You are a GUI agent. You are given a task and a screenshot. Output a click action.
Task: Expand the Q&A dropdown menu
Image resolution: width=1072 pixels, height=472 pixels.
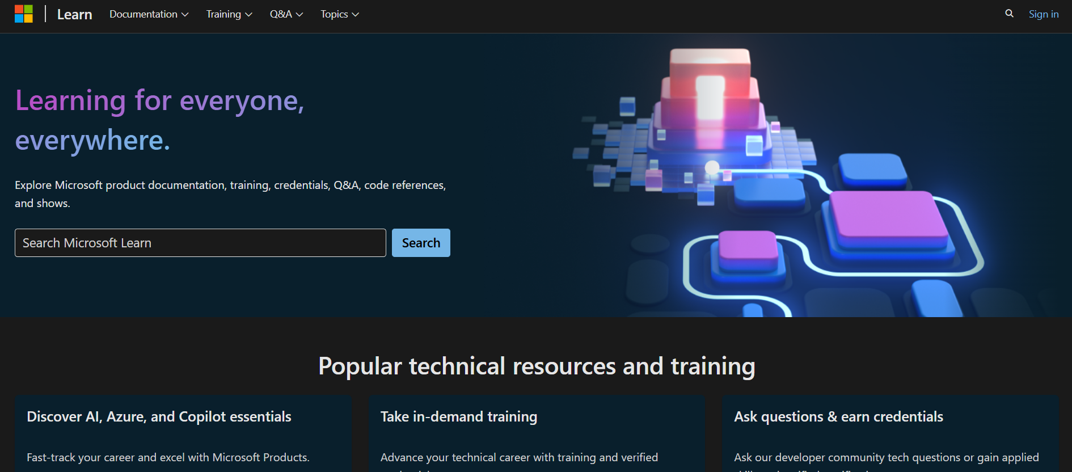tap(286, 14)
